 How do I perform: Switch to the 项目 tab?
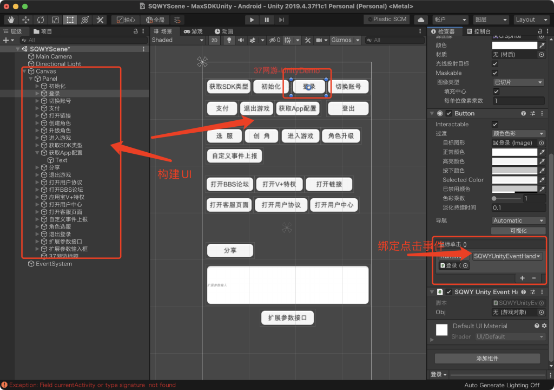point(43,31)
